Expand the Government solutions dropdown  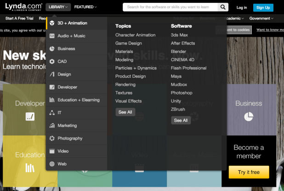pyautogui.click(x=261, y=18)
